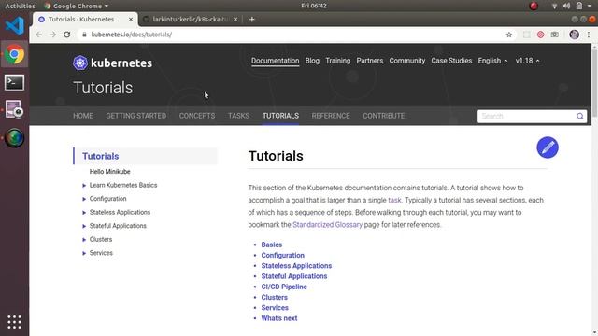Screen dimensions: 598x336
Task: Open a new browser tab
Action: [x=251, y=19]
